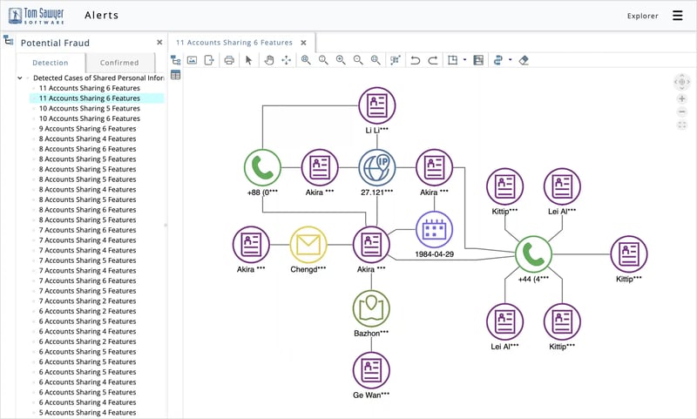Click the Li Li*** account node
This screenshot has width=697, height=419.
[x=377, y=105]
